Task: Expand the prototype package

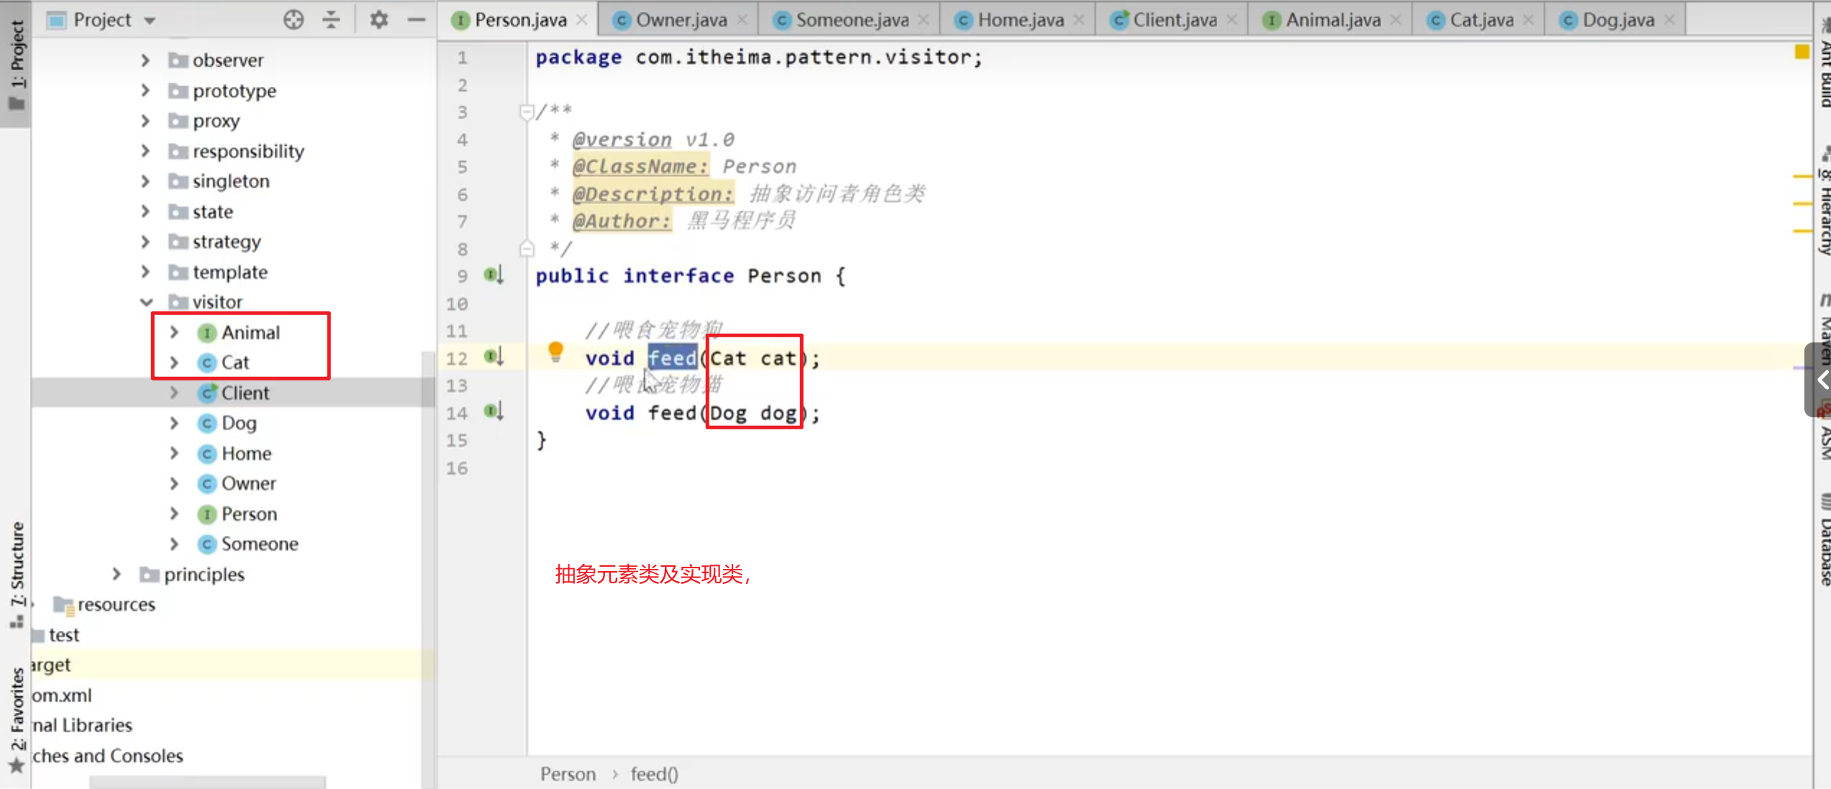Action: 145,90
